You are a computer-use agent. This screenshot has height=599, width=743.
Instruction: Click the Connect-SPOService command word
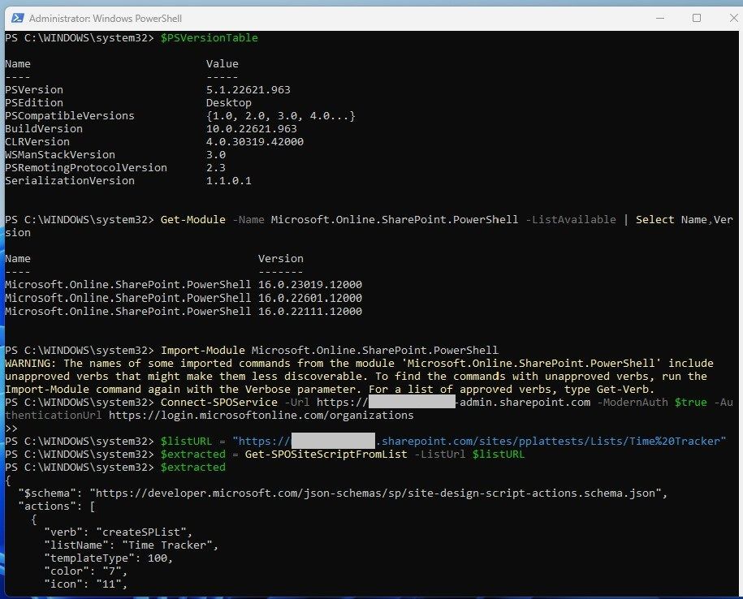(219, 402)
